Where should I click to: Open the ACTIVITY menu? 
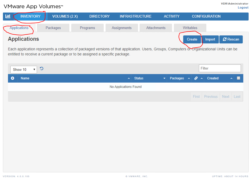coord(171,16)
